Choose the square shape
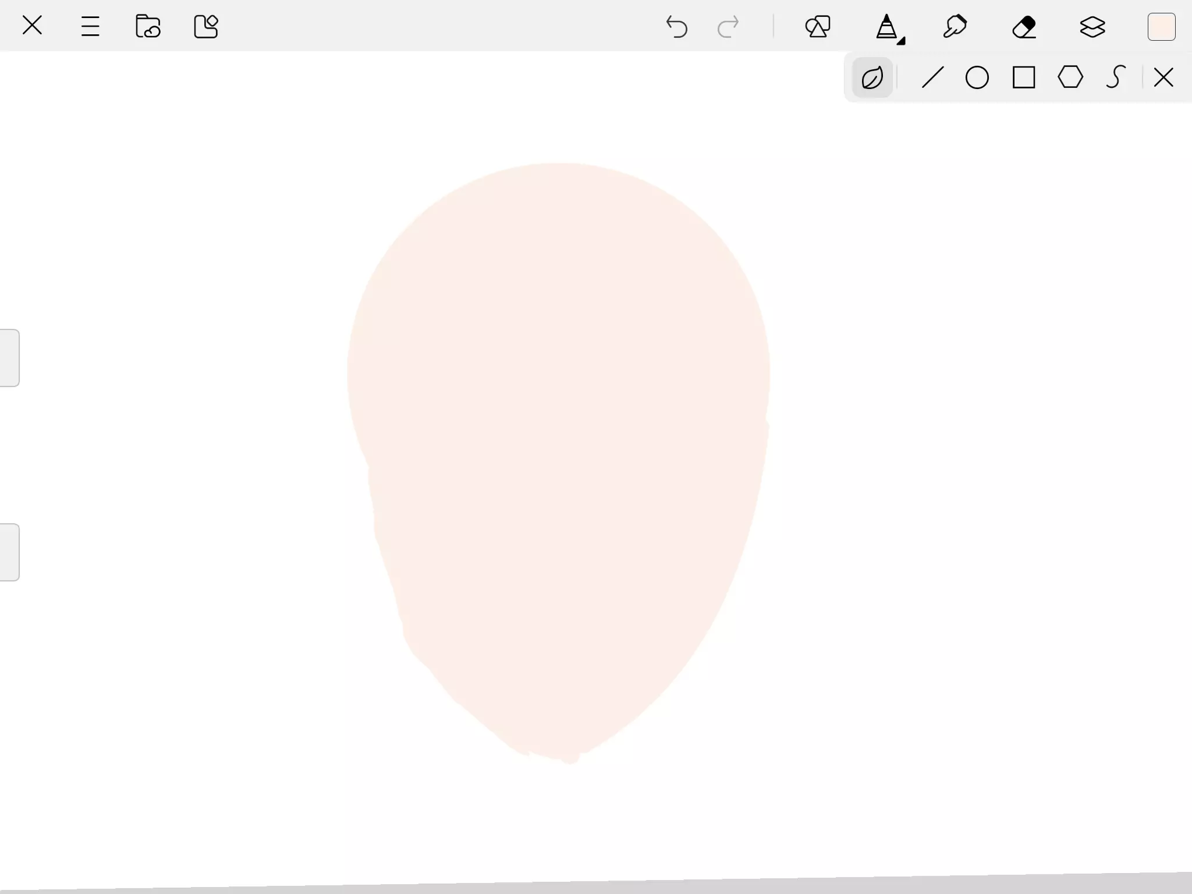Image resolution: width=1192 pixels, height=894 pixels. tap(1024, 77)
